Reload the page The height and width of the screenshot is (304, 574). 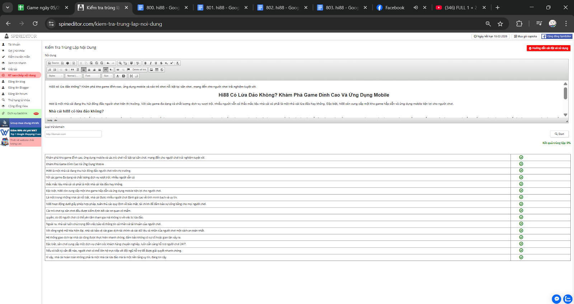pyautogui.click(x=35, y=24)
